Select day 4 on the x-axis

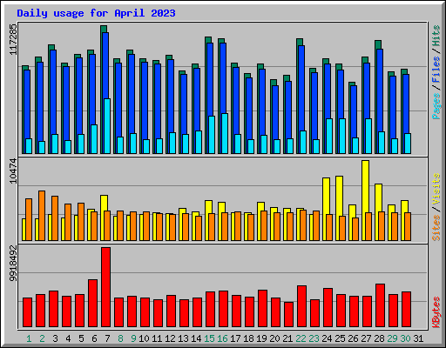click(68, 338)
